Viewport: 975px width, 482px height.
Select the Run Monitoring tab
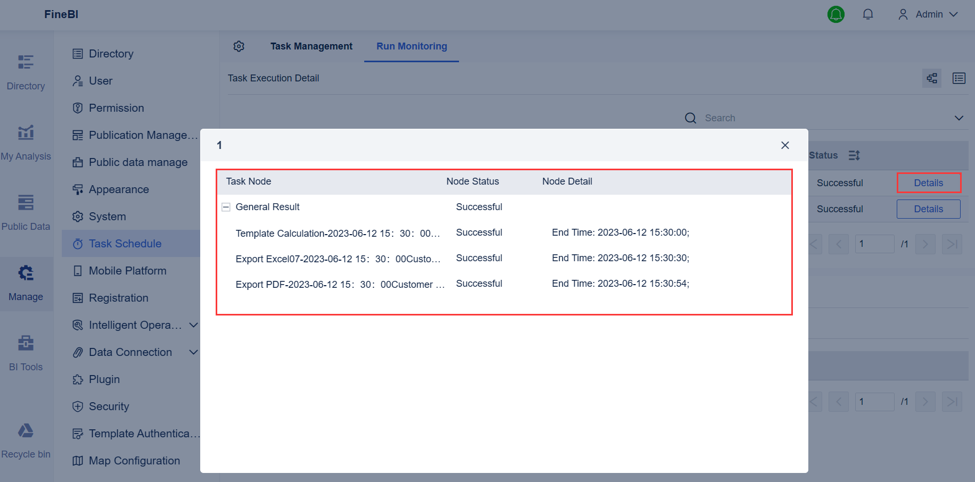pyautogui.click(x=411, y=46)
